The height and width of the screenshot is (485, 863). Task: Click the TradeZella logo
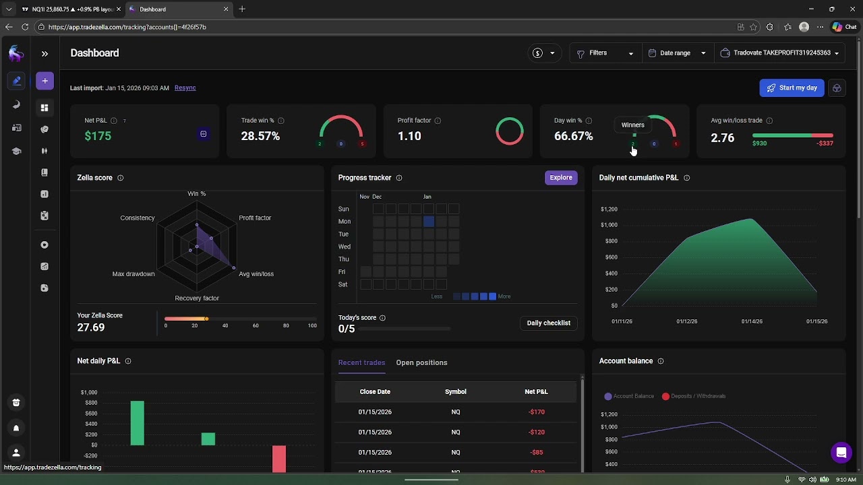(x=16, y=53)
